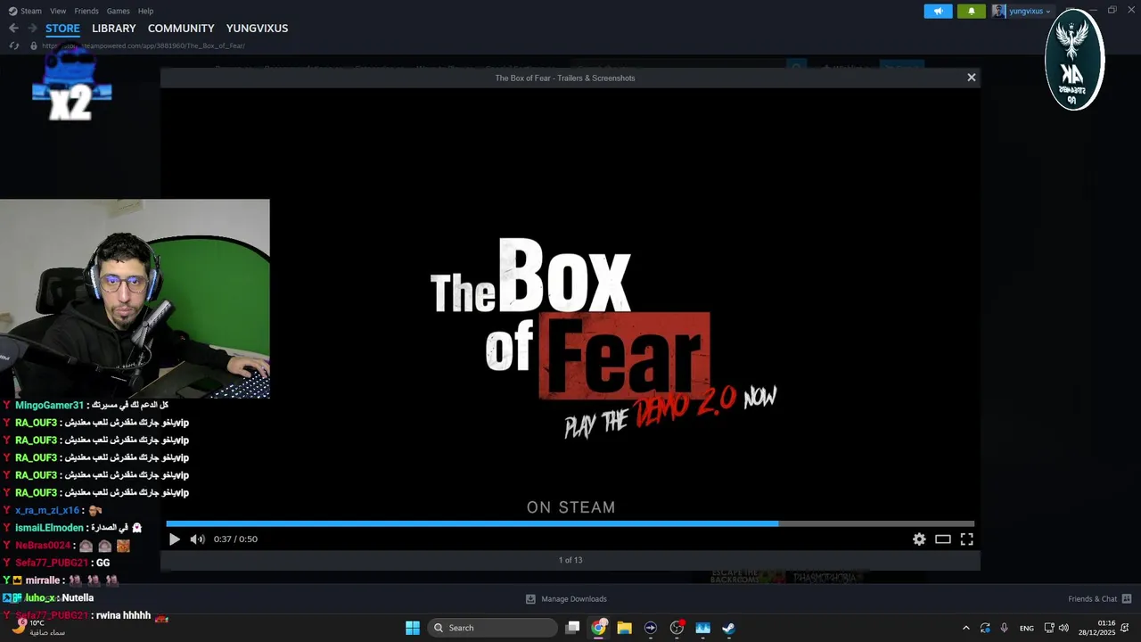Click the microphone tray icon
The width and height of the screenshot is (1141, 642).
pyautogui.click(x=1004, y=628)
